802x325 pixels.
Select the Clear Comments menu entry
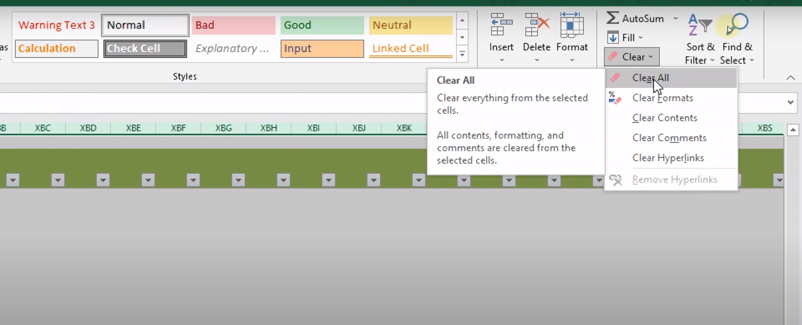[x=671, y=138]
